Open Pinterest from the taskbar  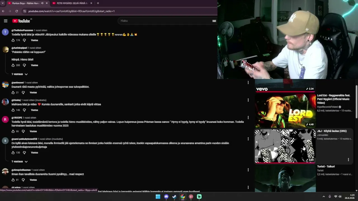[191, 197]
